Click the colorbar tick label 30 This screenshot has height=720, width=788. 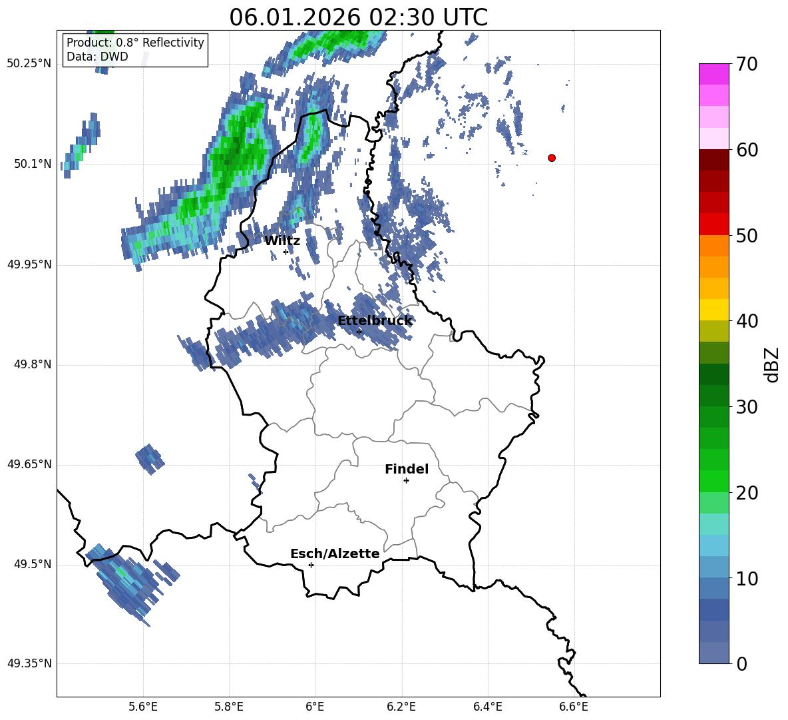point(747,407)
